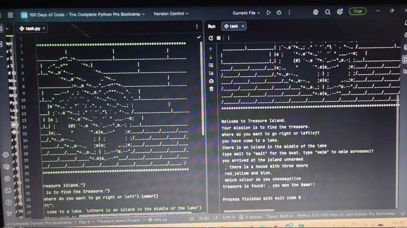Start debugging with the bug icon
Viewport: 407px width, 228px height.
[x=279, y=13]
